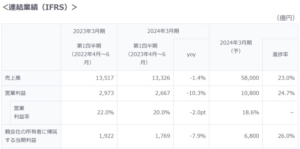This screenshot has width=300, height=149.
Task: Select the 親会社の所有者に帰属する当期利益 row label
Action: 31,136
